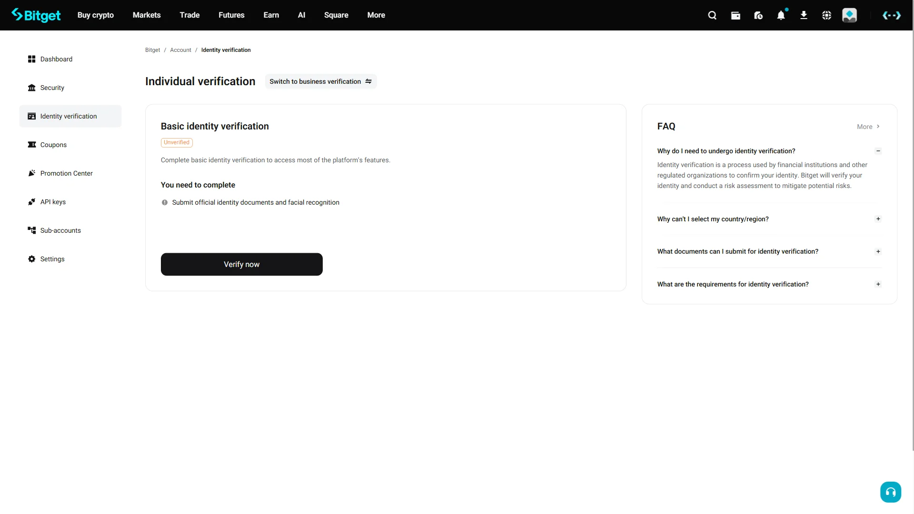Open the More navigation menu

(376, 15)
